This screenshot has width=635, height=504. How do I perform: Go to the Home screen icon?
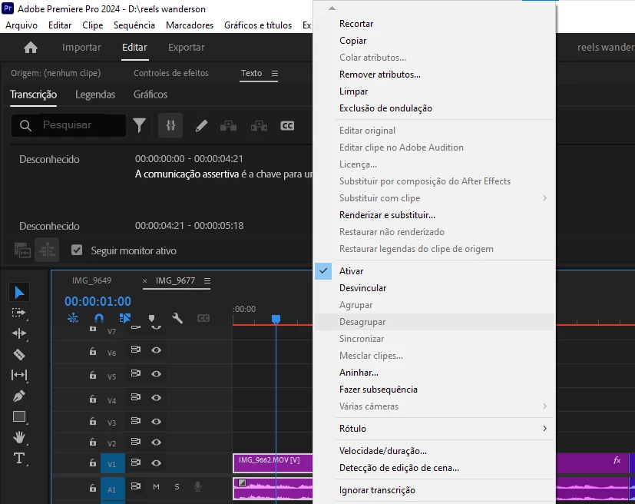pos(31,48)
